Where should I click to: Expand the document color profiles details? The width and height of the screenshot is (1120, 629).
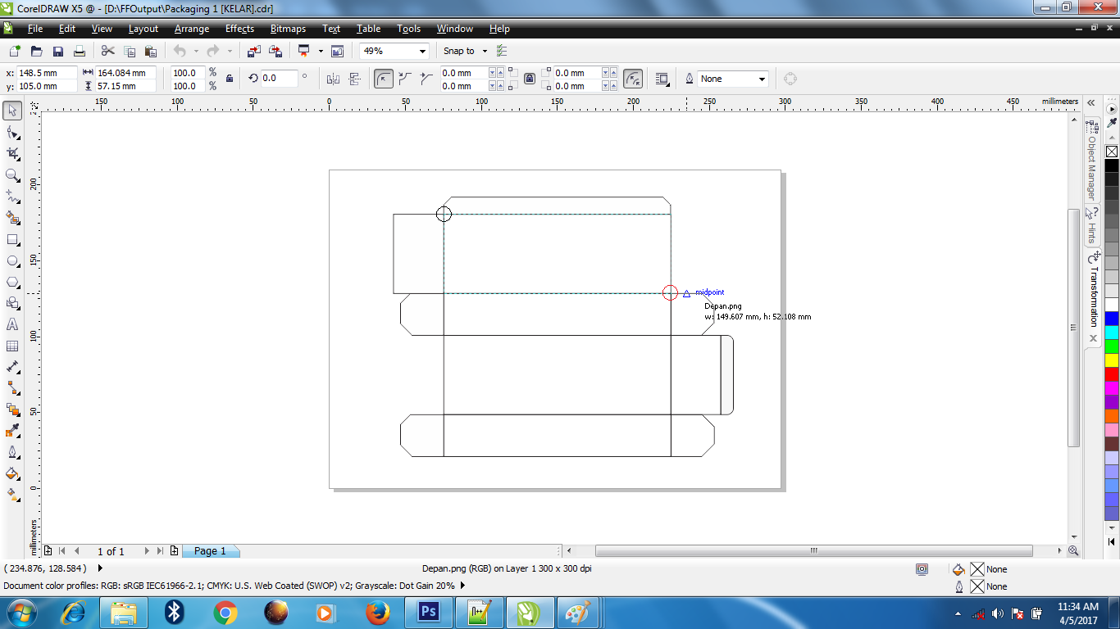point(461,586)
